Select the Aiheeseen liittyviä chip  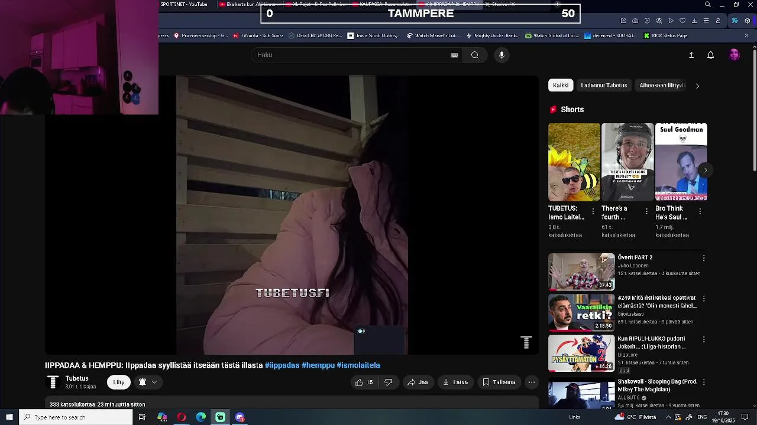(662, 85)
